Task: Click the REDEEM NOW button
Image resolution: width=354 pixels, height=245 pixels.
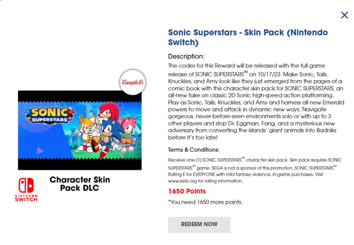Action: tap(199, 225)
